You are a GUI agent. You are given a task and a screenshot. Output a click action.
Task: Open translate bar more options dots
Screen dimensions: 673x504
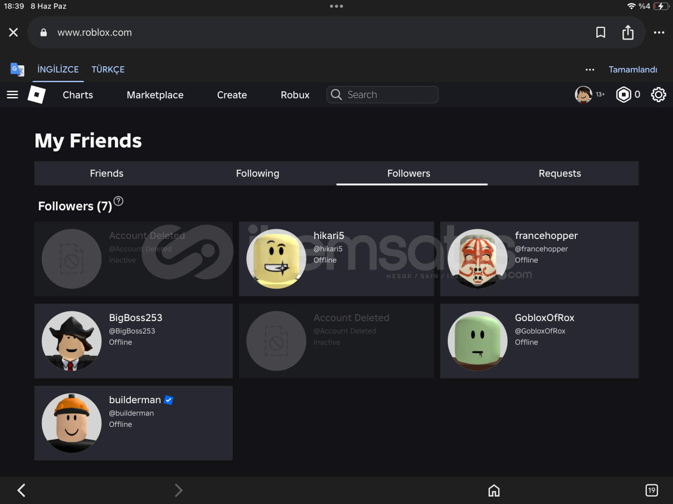590,70
